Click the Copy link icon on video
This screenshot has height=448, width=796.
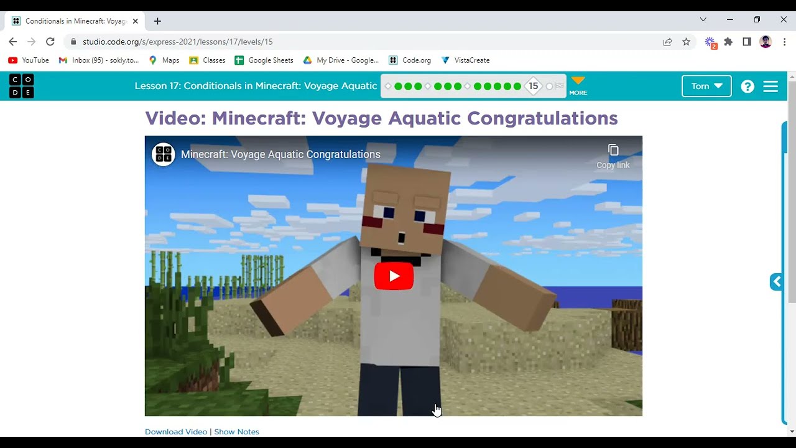pyautogui.click(x=613, y=150)
